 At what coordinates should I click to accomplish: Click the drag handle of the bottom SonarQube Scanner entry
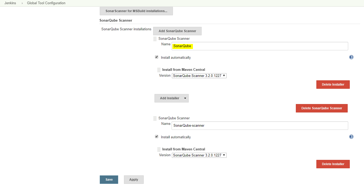click(155, 119)
